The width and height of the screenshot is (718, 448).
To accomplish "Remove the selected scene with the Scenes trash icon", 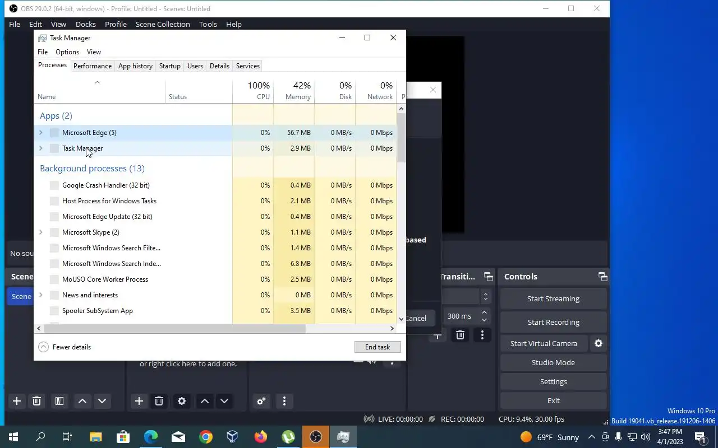I will pyautogui.click(x=36, y=401).
